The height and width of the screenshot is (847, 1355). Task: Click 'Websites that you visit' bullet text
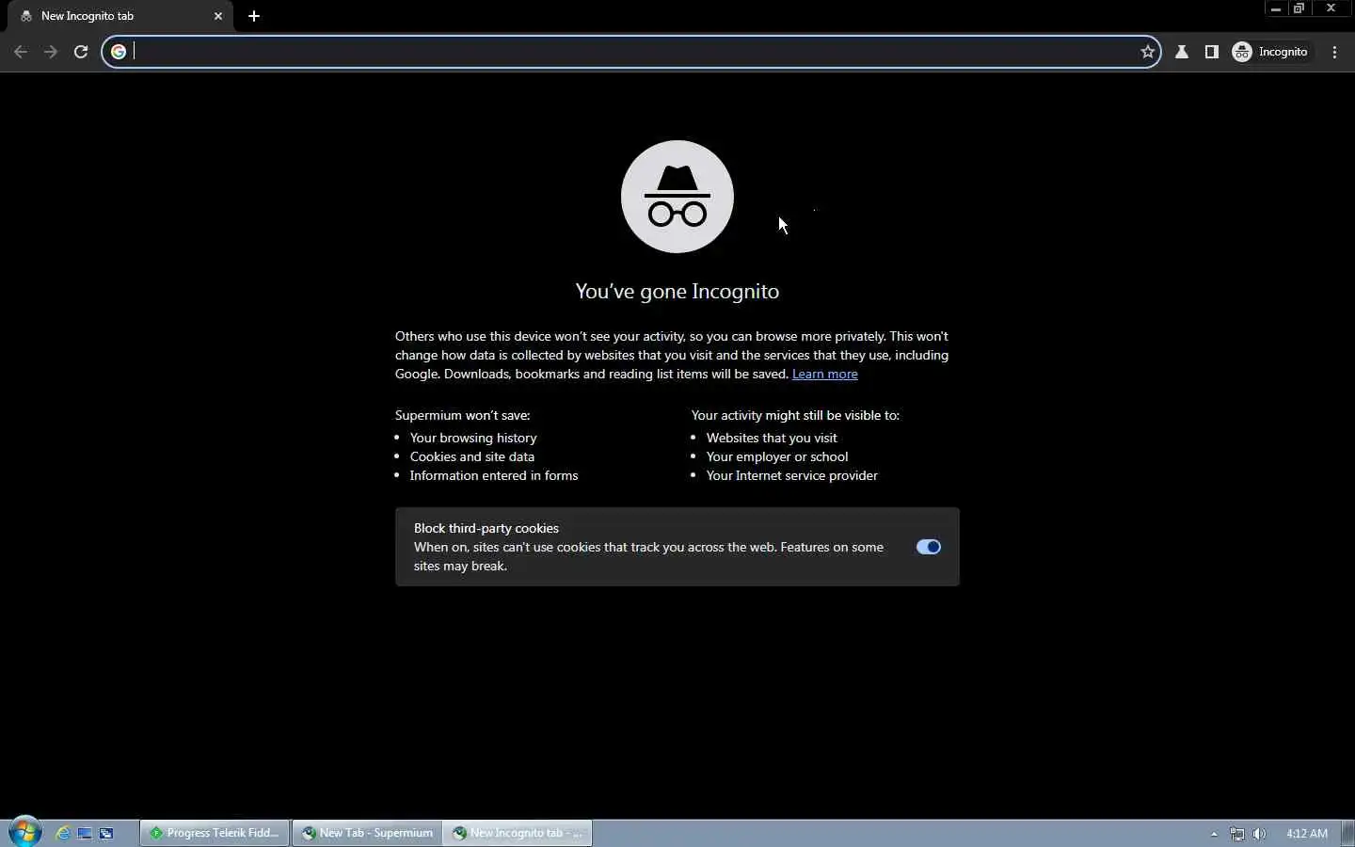(772, 438)
